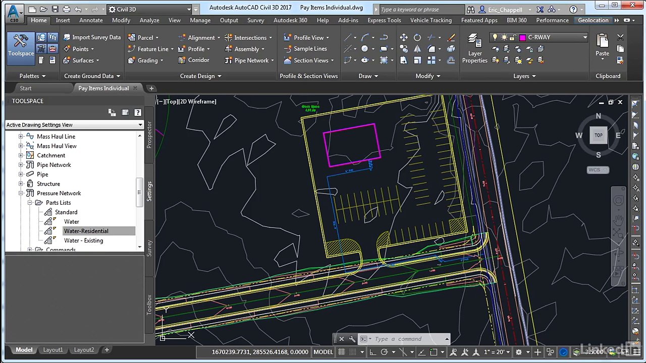Open the Prospector side tab in Toolspace
The height and width of the screenshot is (363, 646).
(x=149, y=135)
